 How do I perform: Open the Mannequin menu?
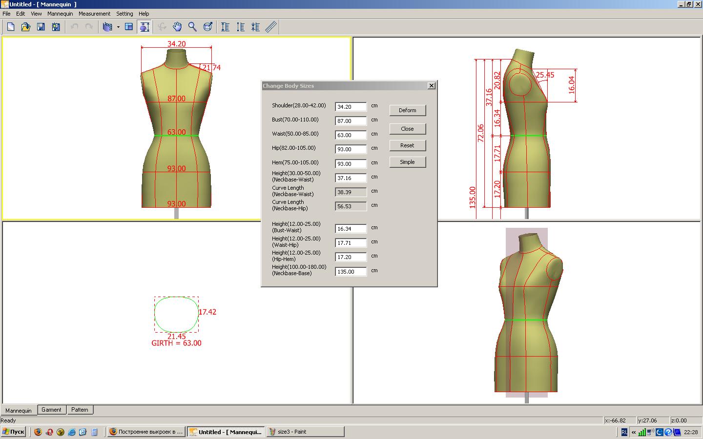coord(60,14)
